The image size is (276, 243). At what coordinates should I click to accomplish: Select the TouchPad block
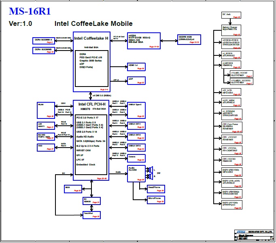tap(92, 215)
